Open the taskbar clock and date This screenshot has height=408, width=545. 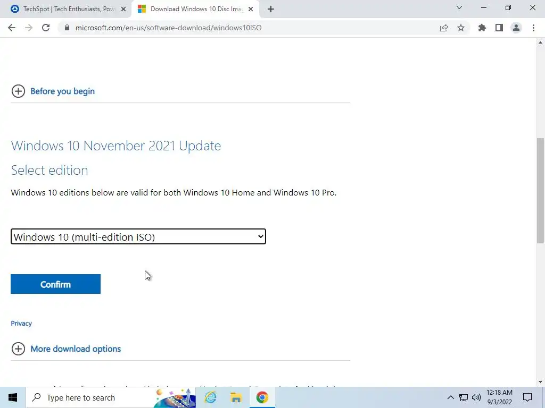point(499,397)
